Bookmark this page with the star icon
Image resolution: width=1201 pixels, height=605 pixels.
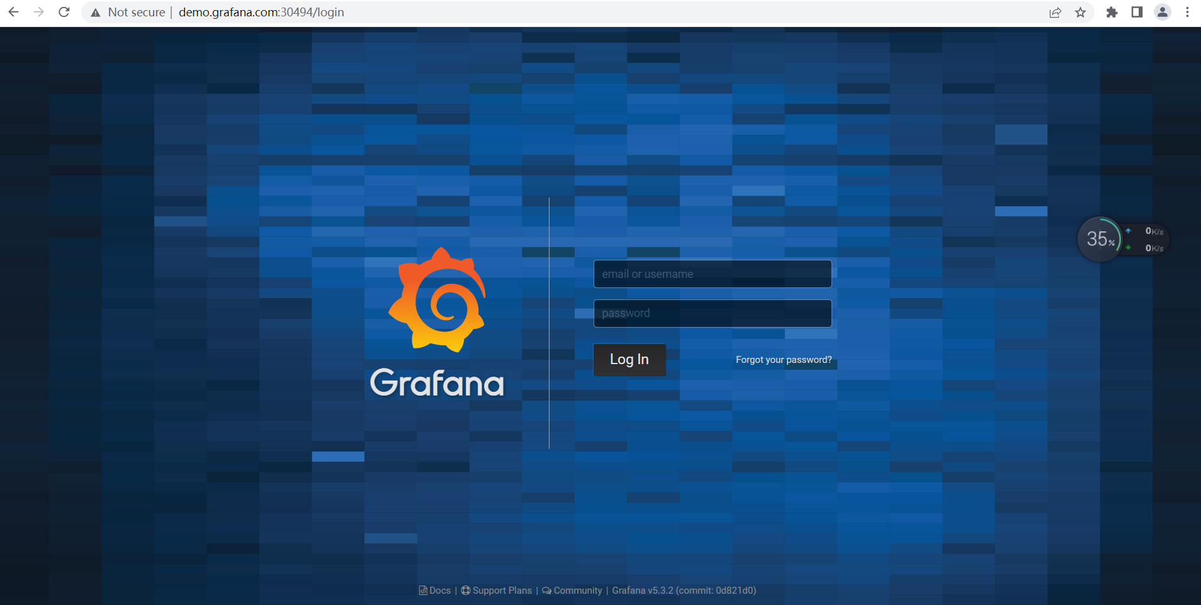(x=1080, y=13)
